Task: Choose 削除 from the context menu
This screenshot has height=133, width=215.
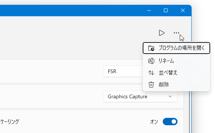Action: [x=176, y=85]
